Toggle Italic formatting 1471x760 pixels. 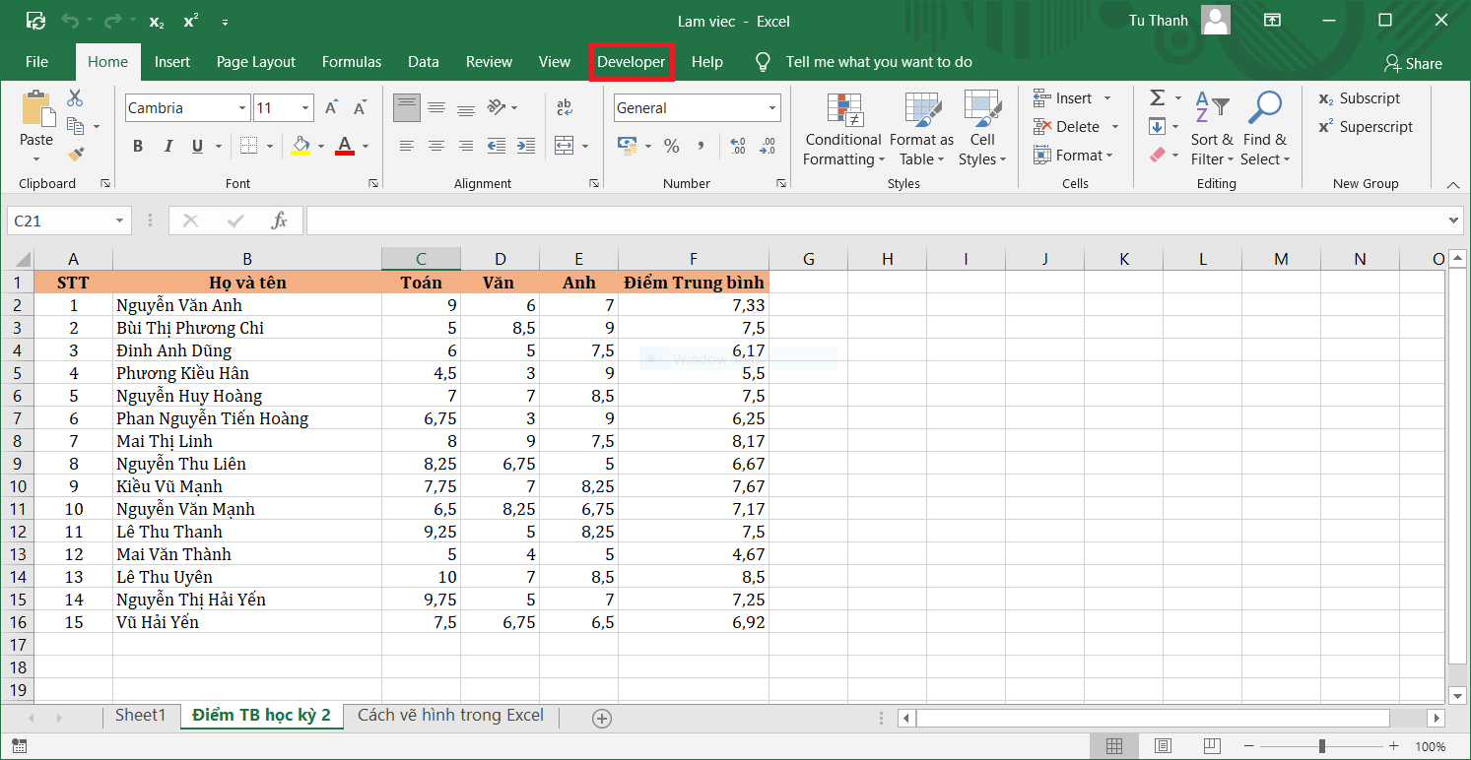coord(167,147)
